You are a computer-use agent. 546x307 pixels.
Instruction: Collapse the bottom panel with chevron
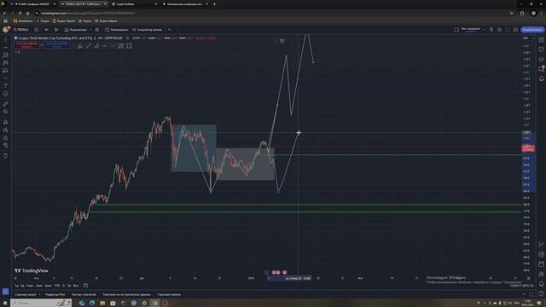(x=524, y=294)
